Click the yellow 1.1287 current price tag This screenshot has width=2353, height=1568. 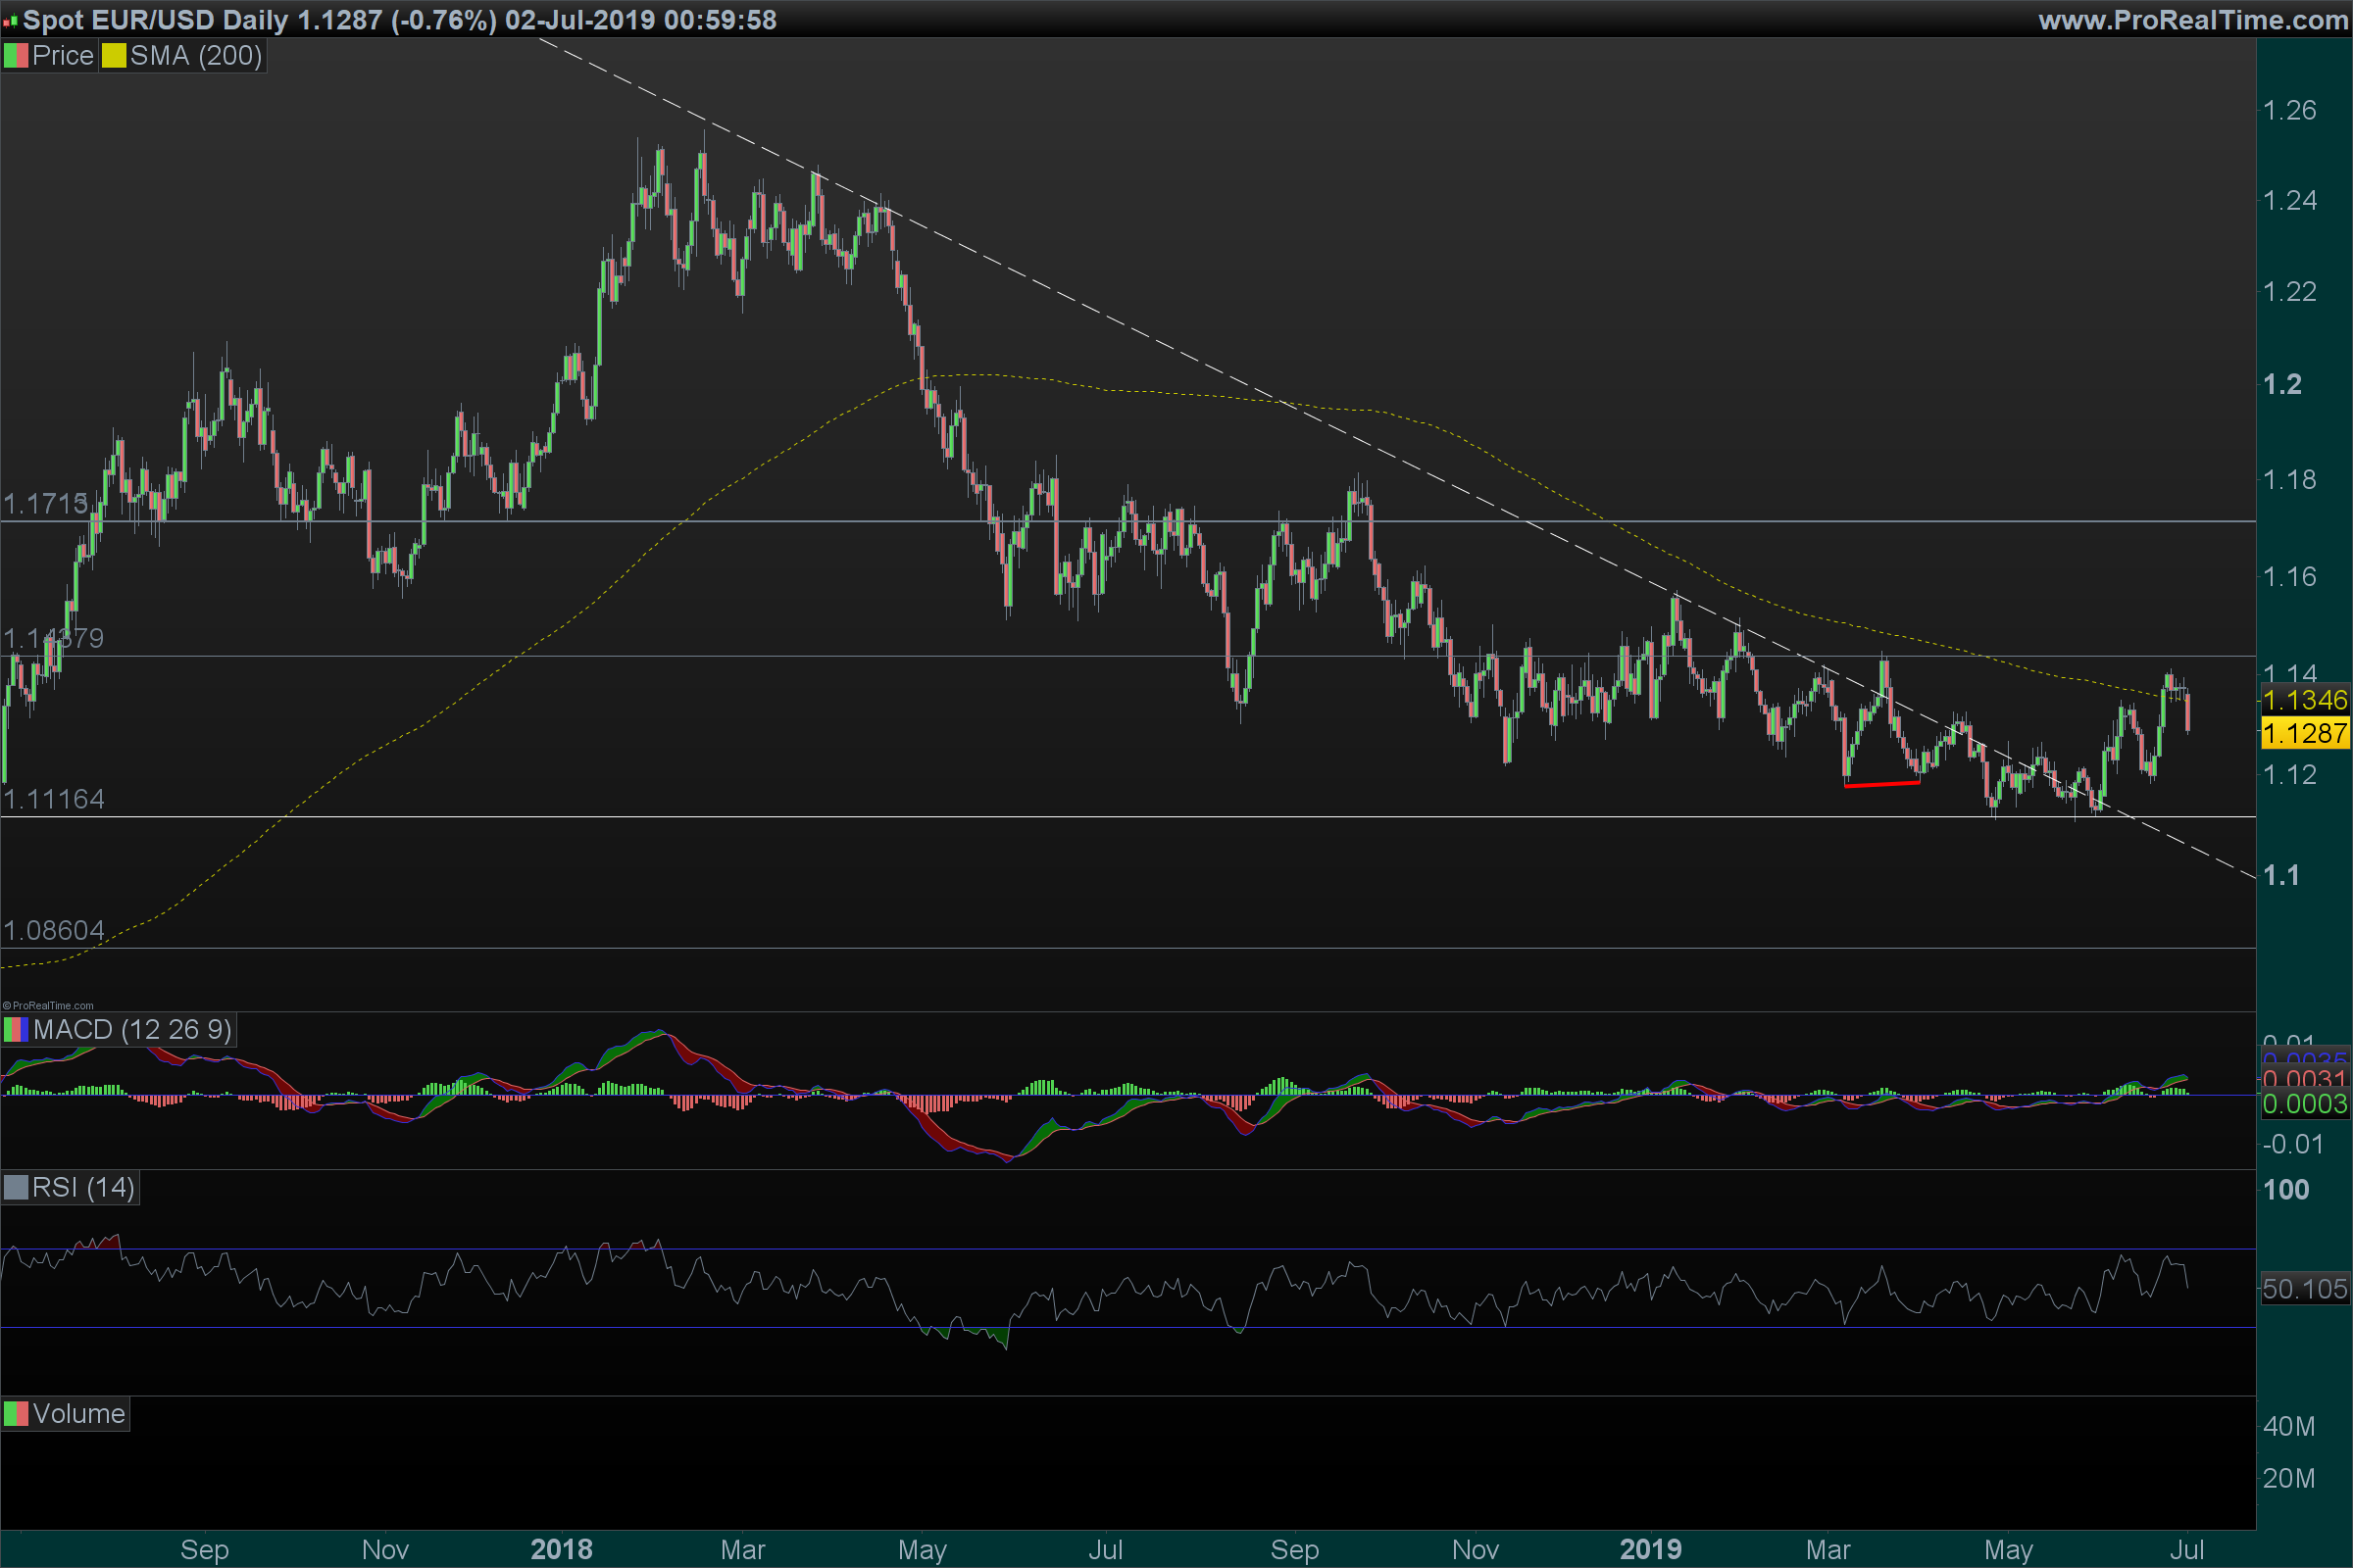click(2304, 733)
